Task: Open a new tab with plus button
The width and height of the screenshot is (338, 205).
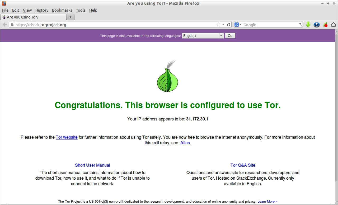Action: coord(71,17)
